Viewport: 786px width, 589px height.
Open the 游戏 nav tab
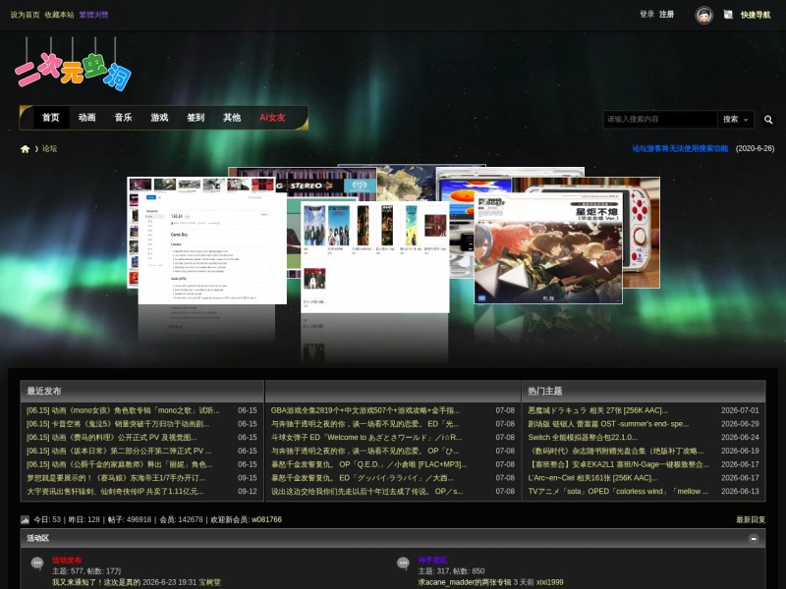(159, 118)
